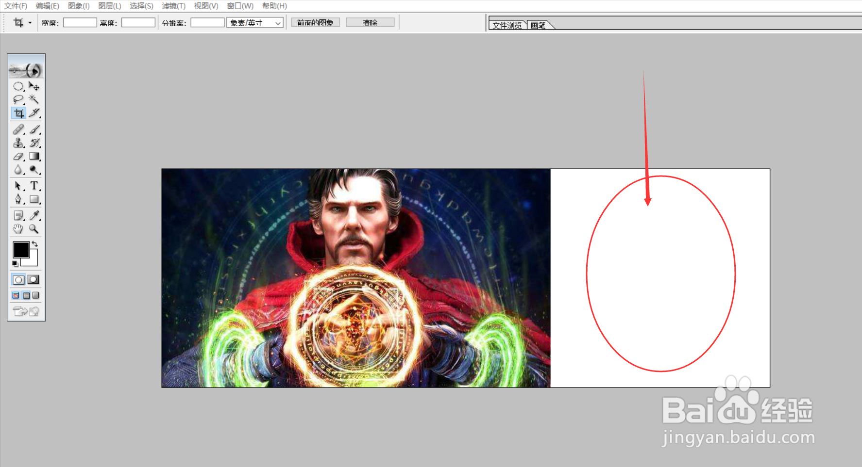Select the Type tool
This screenshot has width=862, height=467.
pyautogui.click(x=34, y=186)
